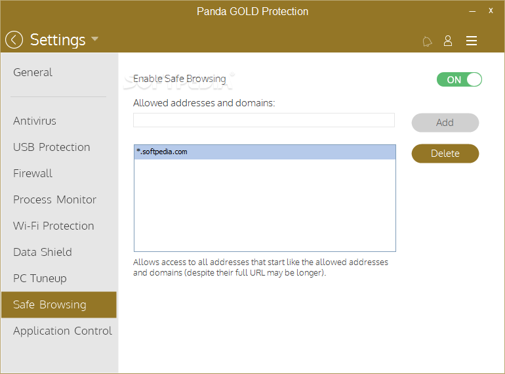Focus the allowed addresses input field
505x374 pixels.
click(264, 120)
